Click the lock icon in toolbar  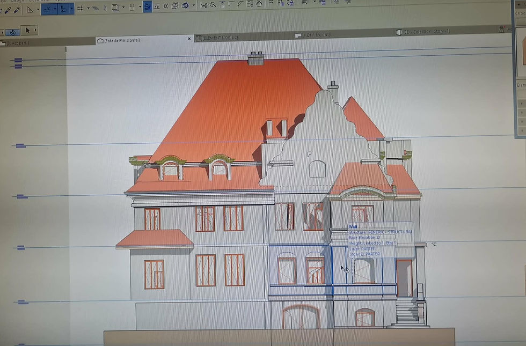click(x=132, y=8)
